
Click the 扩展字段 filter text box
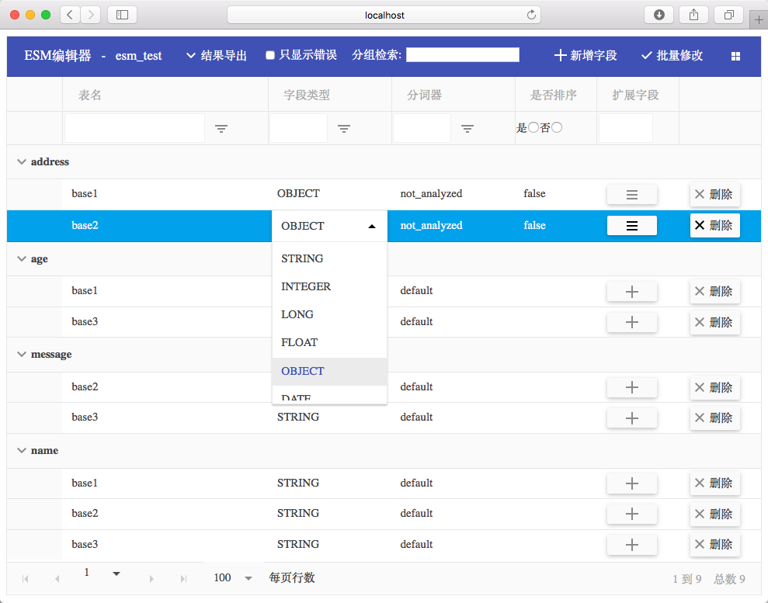click(625, 128)
